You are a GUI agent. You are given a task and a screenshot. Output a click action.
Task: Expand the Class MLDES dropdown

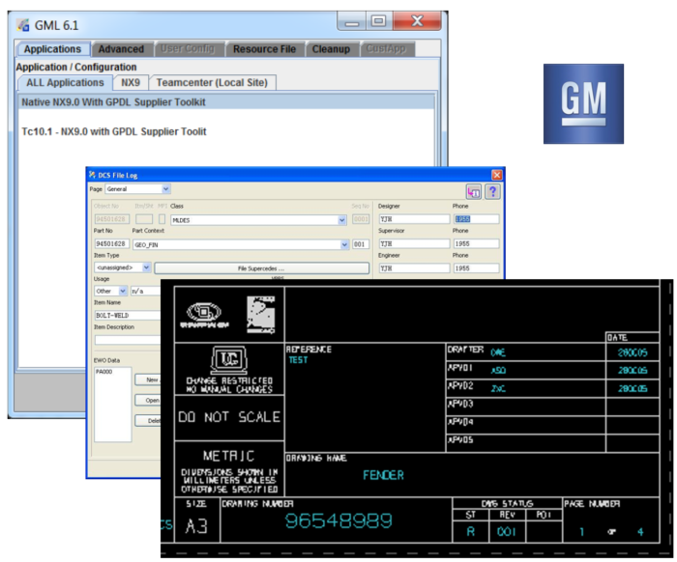(x=341, y=220)
